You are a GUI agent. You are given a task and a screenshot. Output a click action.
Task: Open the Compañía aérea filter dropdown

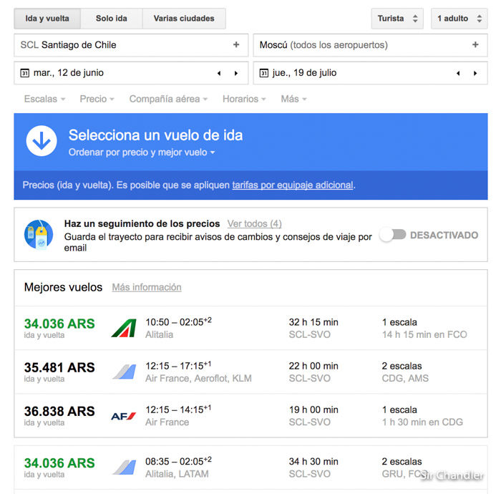[x=168, y=99]
